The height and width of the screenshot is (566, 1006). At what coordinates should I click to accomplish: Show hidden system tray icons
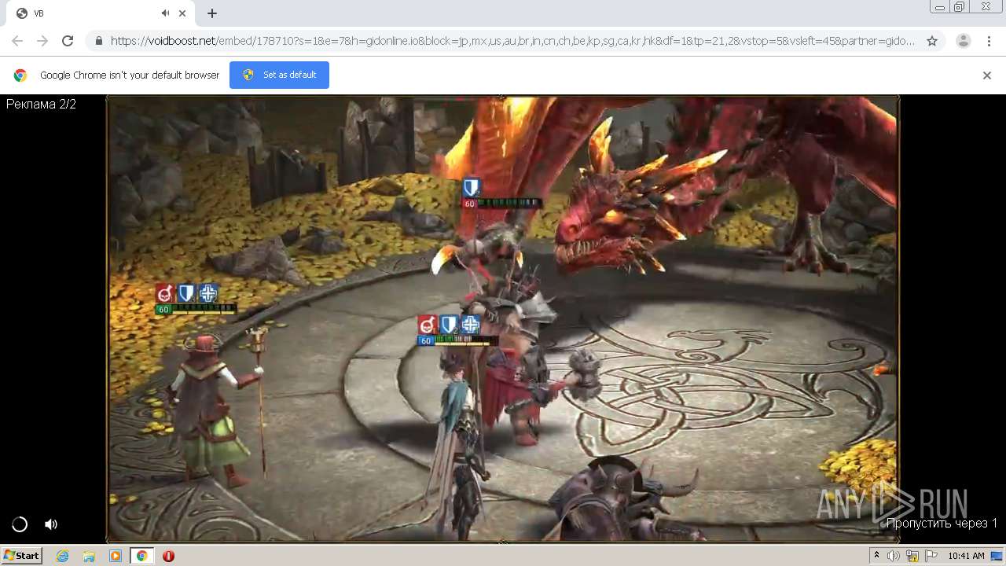[x=876, y=556]
